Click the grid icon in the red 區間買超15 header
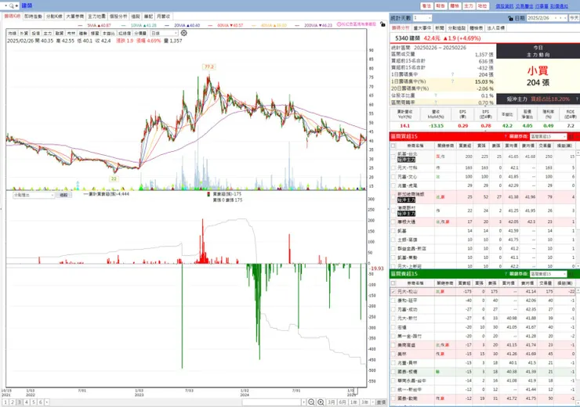Screen dimensions: 580x407 (x=571, y=137)
